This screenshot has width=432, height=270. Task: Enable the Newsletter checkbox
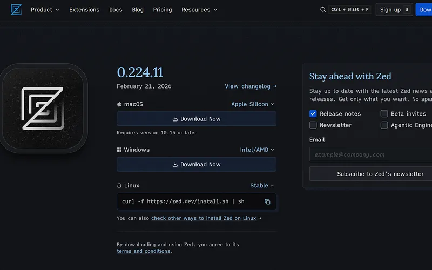tap(313, 125)
